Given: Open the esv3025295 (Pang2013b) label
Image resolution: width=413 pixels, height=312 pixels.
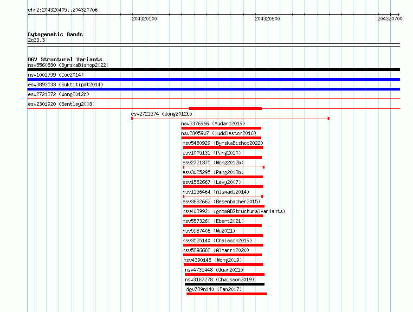Looking at the screenshot, I should (213, 172).
